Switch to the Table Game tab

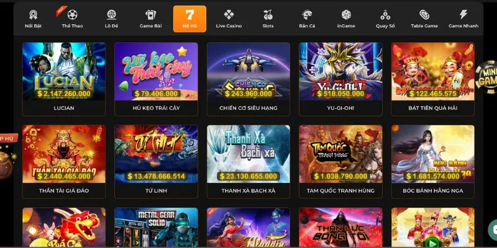pos(424,19)
